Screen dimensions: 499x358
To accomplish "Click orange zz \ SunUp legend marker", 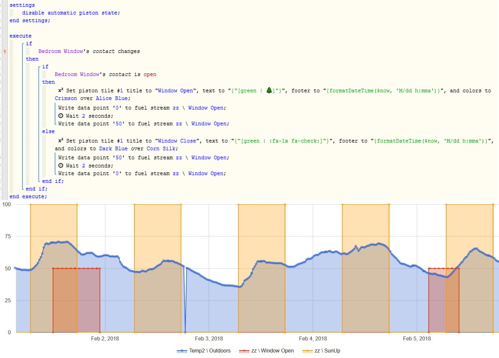I will (307, 351).
